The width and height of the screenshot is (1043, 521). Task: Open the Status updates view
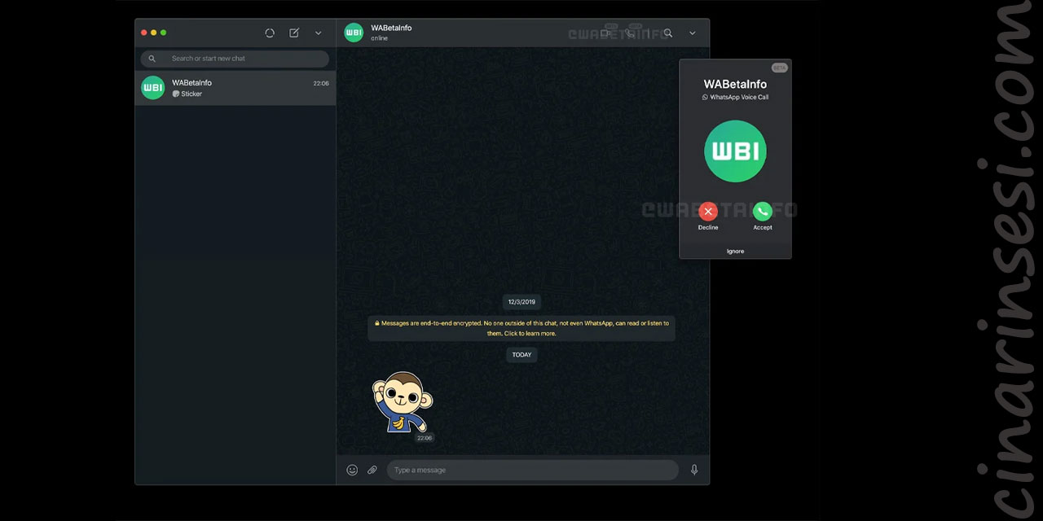point(270,33)
